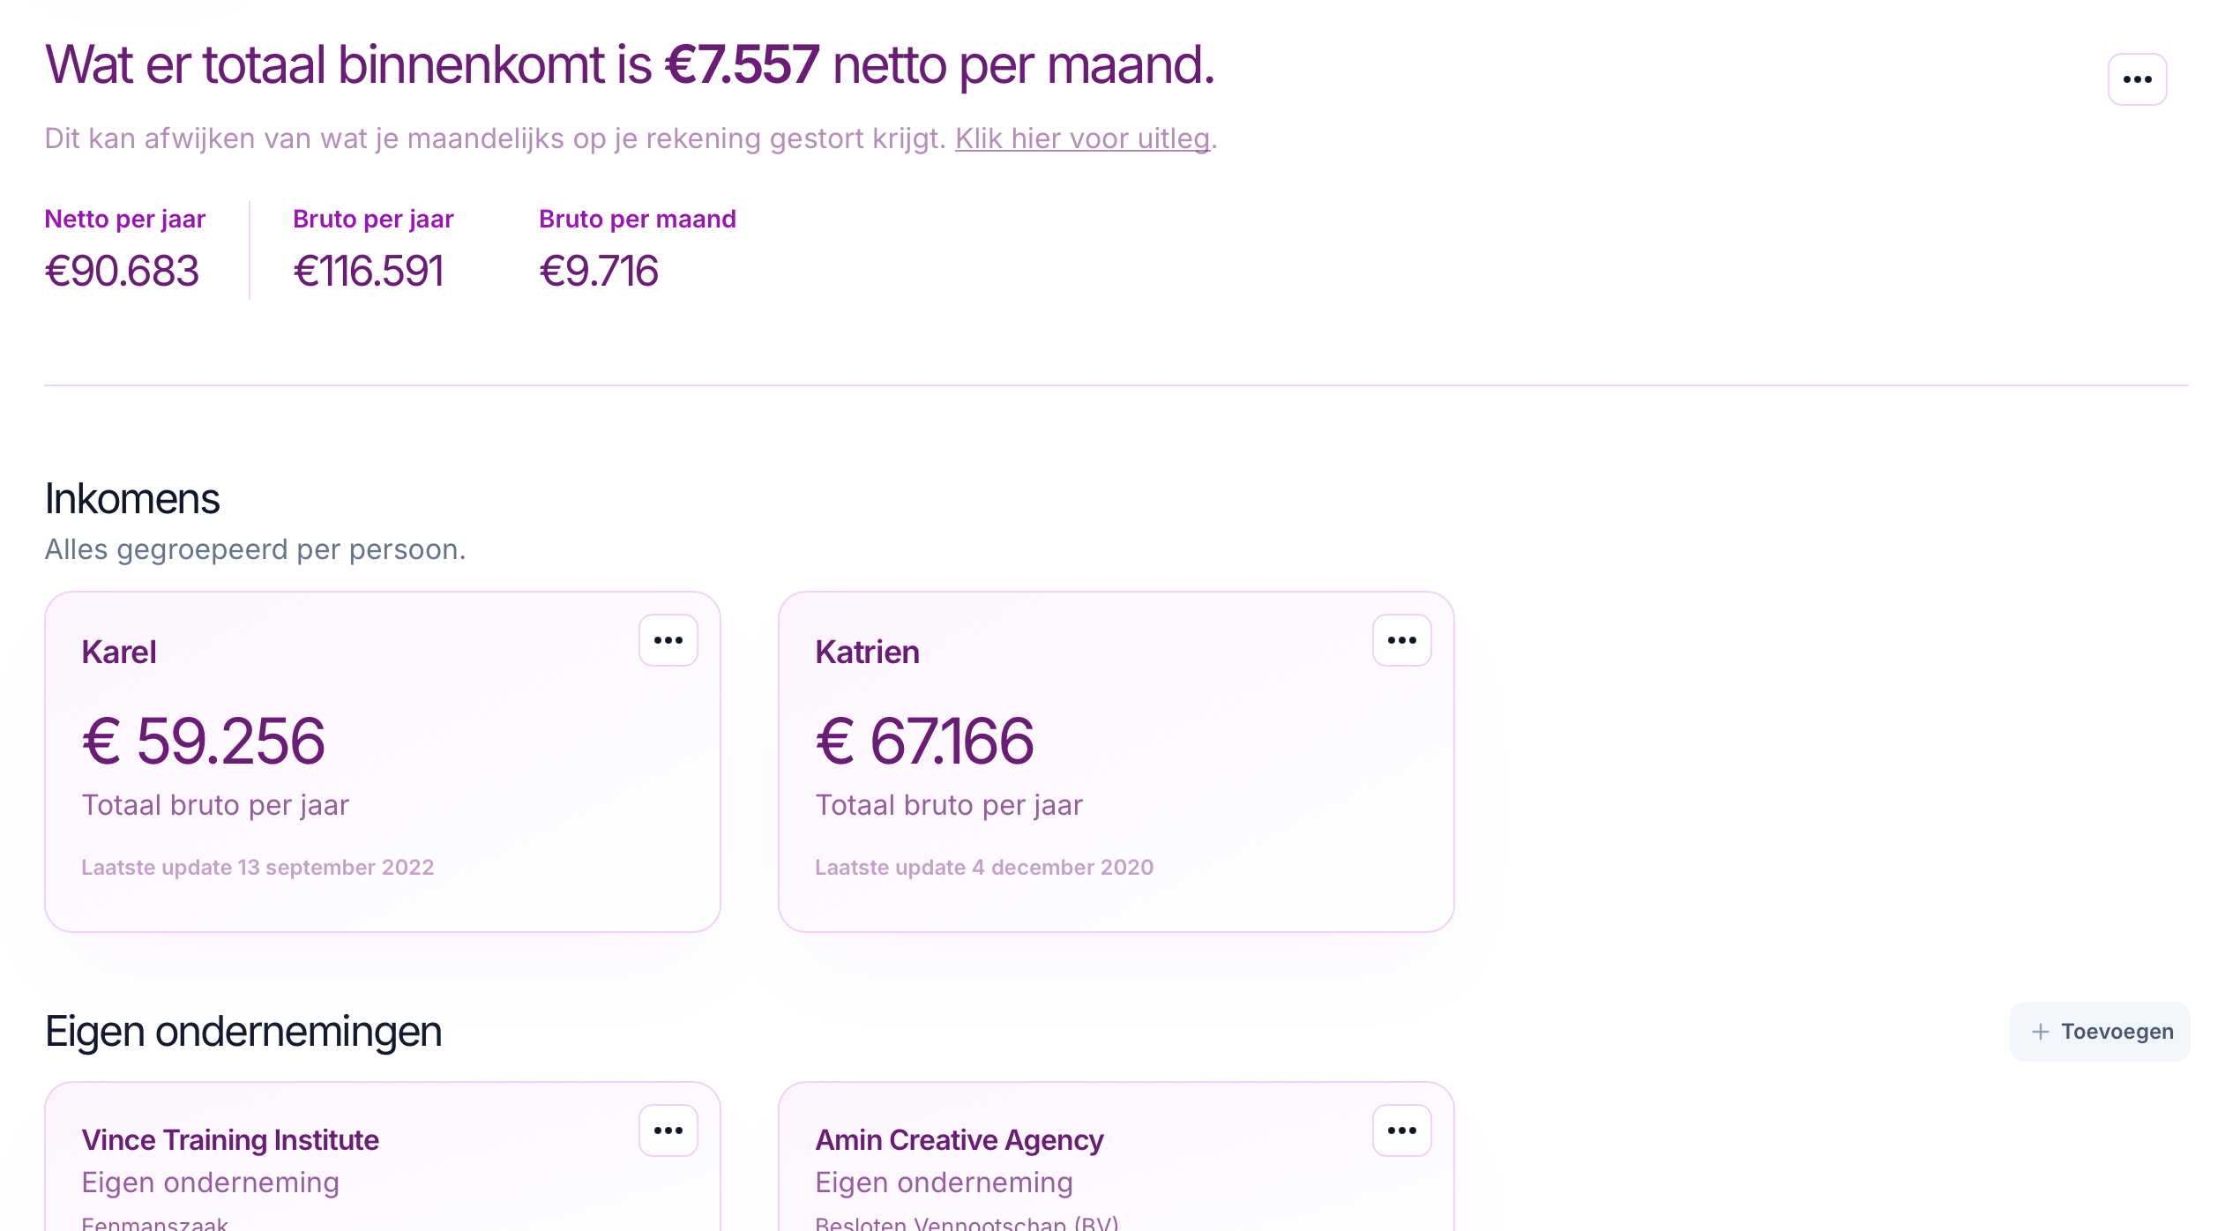Select the Bruto per maand statistic
The image size is (2240, 1231).
click(x=637, y=219)
